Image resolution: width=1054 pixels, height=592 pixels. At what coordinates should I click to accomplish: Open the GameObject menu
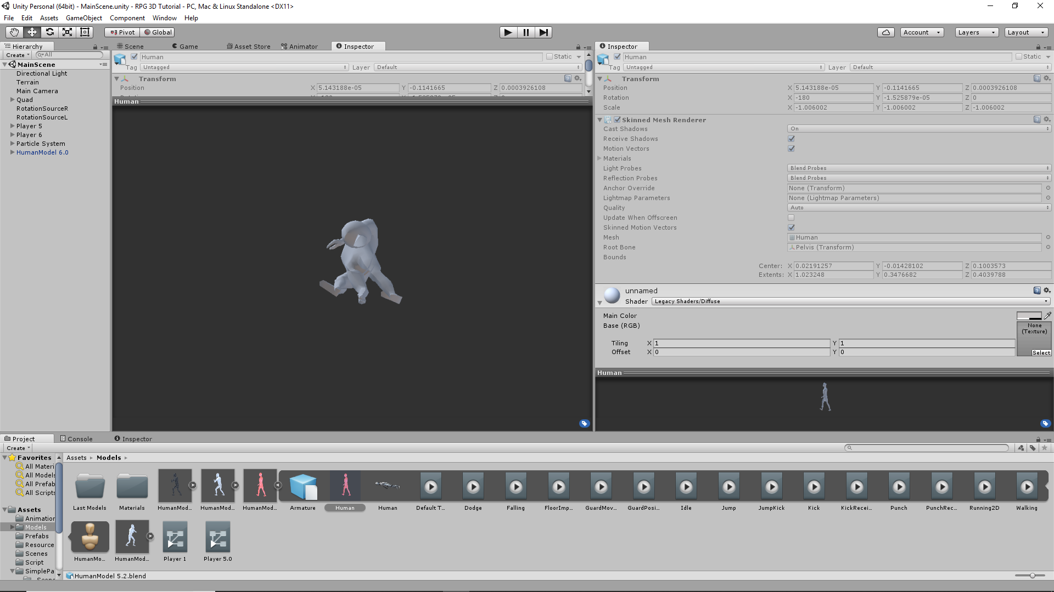pyautogui.click(x=83, y=18)
